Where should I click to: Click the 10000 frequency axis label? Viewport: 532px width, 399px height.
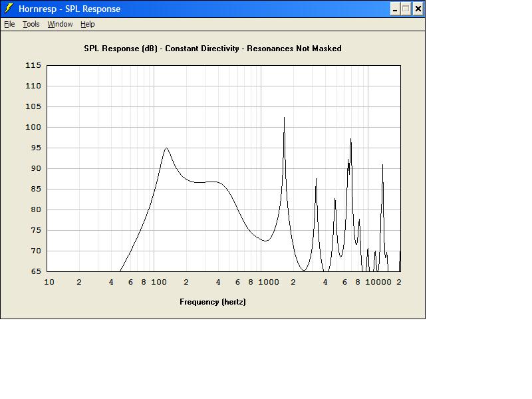point(378,282)
